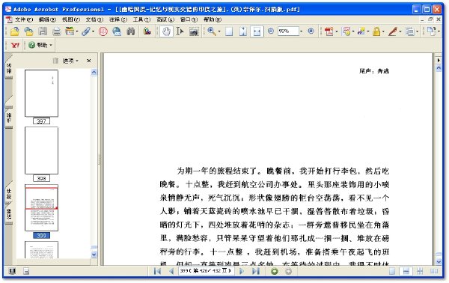The height and width of the screenshot is (283, 449).
Task: Expand the Sign dropdown arrow
Action: (400, 31)
